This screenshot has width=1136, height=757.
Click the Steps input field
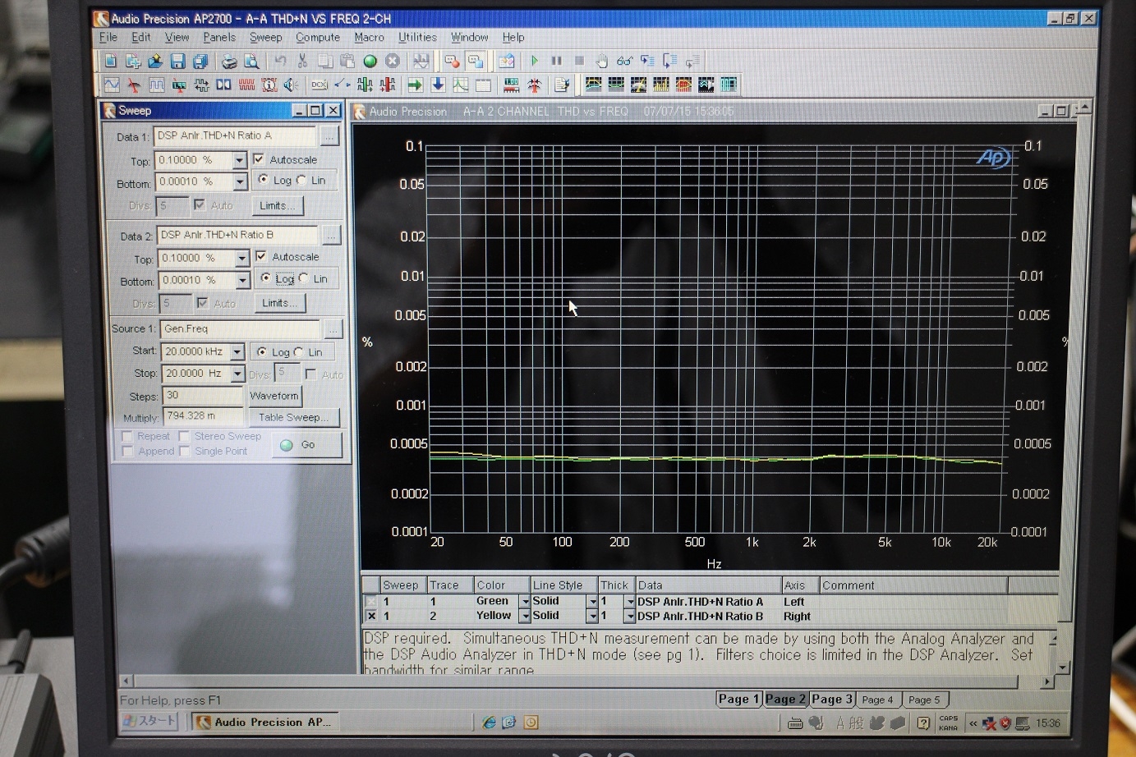click(203, 395)
